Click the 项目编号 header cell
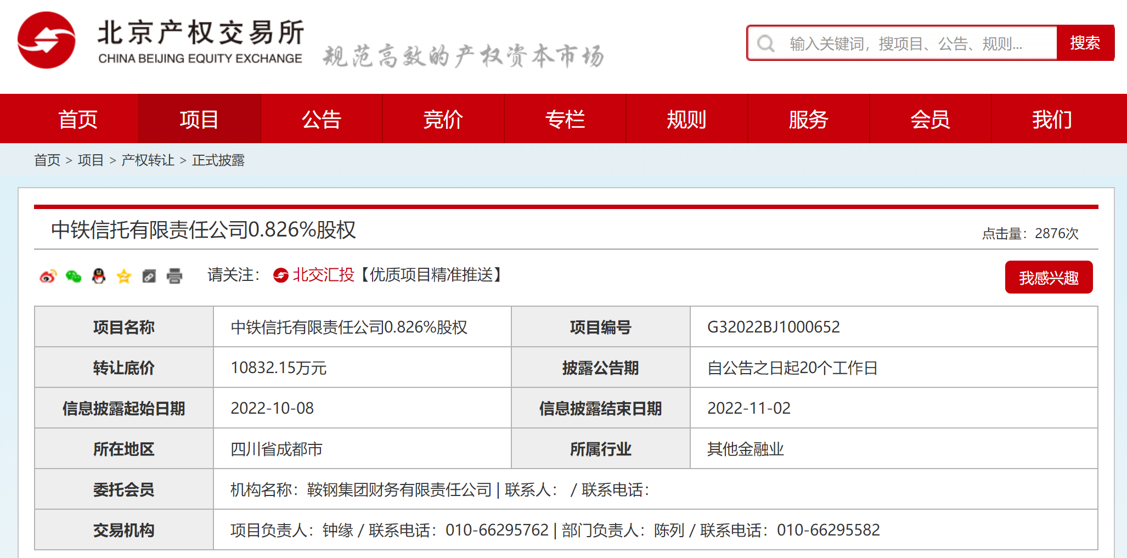This screenshot has width=1127, height=558. 601,327
